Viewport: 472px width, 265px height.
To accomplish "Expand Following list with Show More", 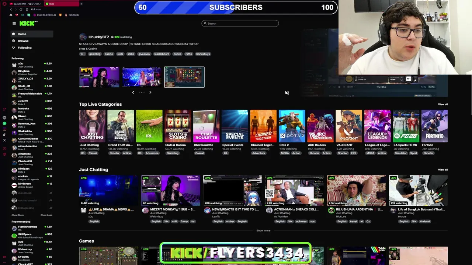I will tap(17, 215).
